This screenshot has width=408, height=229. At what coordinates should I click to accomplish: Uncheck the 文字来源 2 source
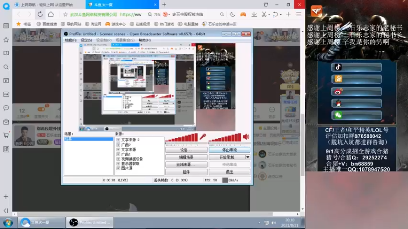[x=118, y=140]
